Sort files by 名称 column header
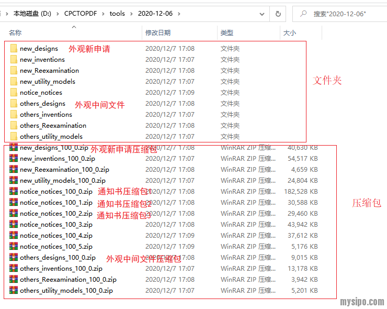Screen dimensions: 387x309 point(15,33)
